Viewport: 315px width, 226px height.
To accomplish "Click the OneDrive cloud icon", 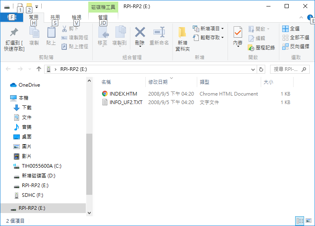I will pyautogui.click(x=13, y=85).
